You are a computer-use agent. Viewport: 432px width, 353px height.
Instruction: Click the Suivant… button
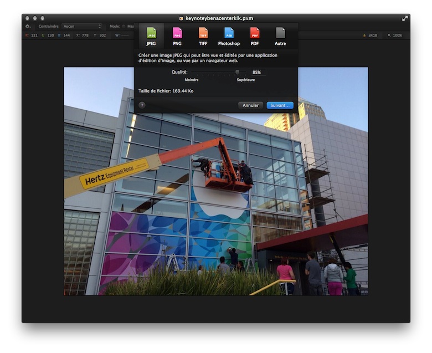[x=280, y=105]
